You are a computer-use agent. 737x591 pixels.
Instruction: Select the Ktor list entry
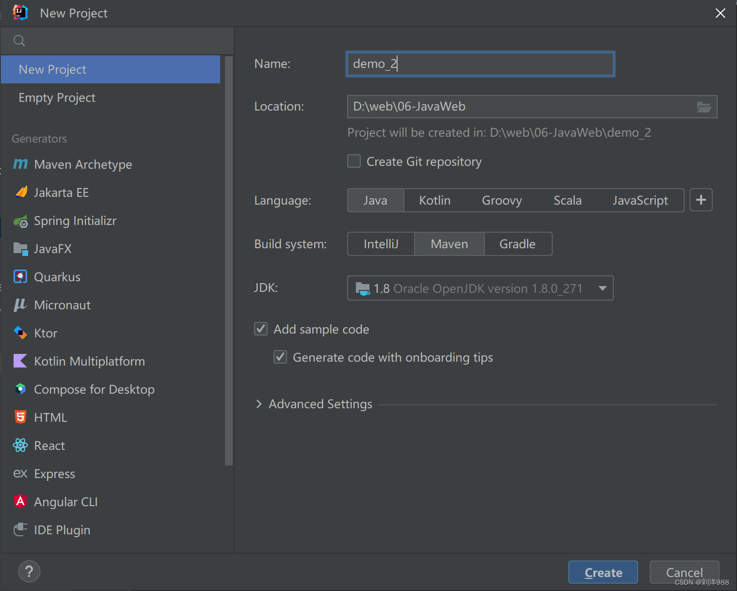[111, 333]
